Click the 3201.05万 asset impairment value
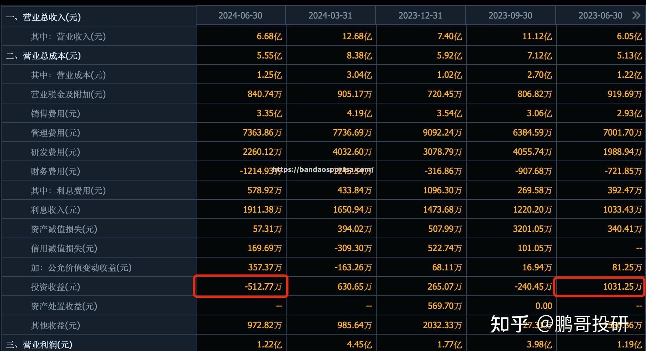Image resolution: width=646 pixels, height=351 pixels. [532, 229]
